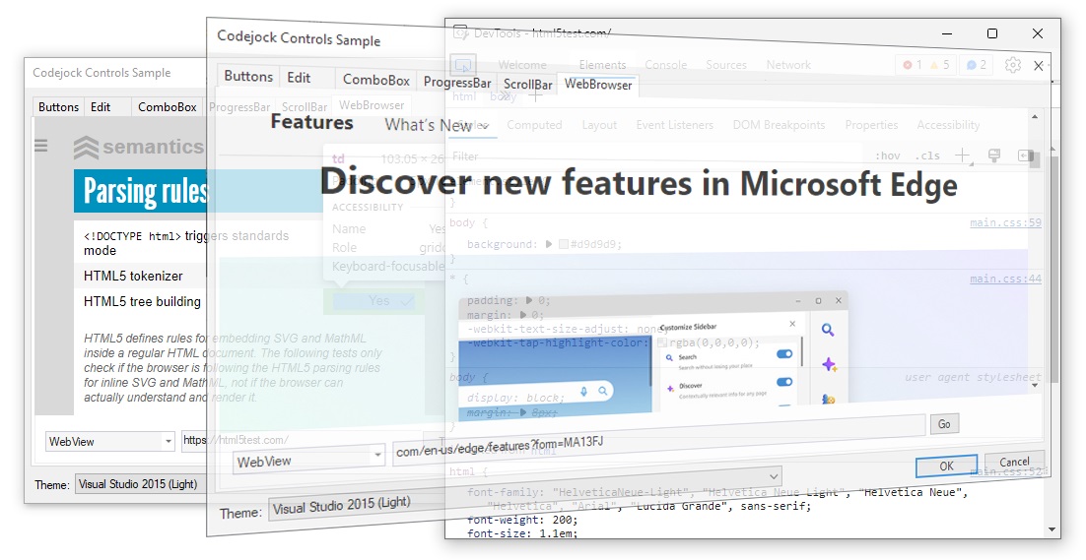Open the main.css:59 source link
1086x560 pixels.
coord(1005,222)
